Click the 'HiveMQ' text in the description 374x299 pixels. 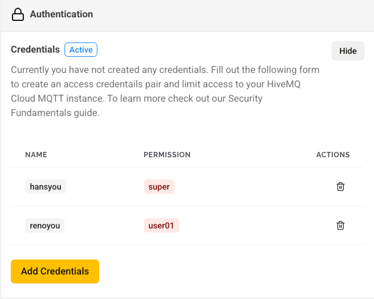pos(304,84)
